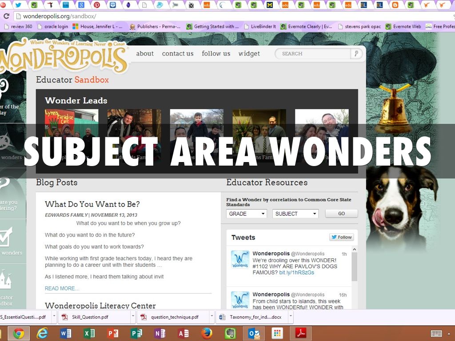Open Firefox from the taskbar

tap(206, 333)
